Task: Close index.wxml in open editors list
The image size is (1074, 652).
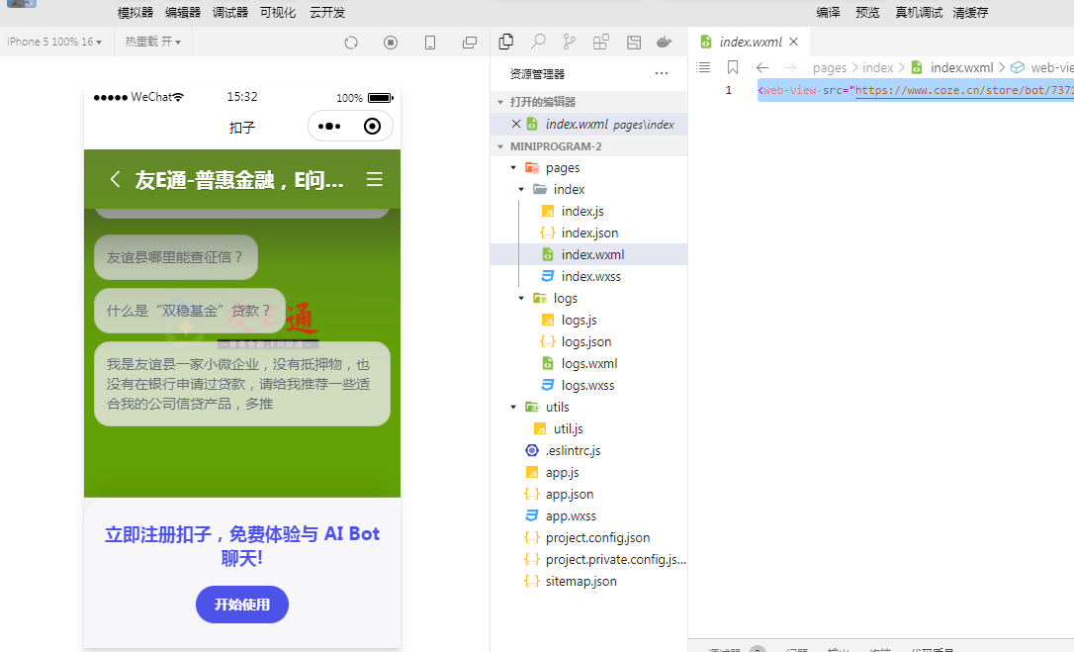Action: tap(516, 124)
